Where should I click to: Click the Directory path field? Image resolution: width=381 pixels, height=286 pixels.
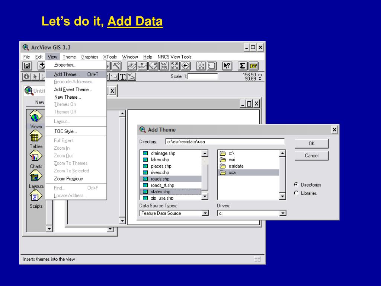tap(225, 142)
